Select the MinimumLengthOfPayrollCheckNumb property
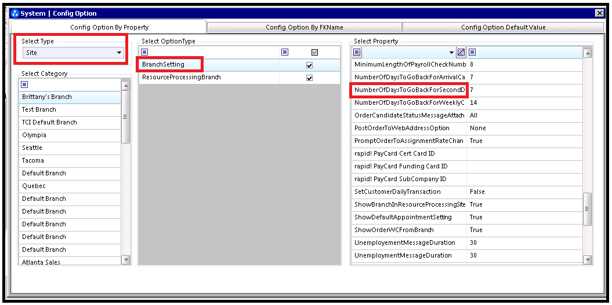Screen dimensions: 612x305 410,65
